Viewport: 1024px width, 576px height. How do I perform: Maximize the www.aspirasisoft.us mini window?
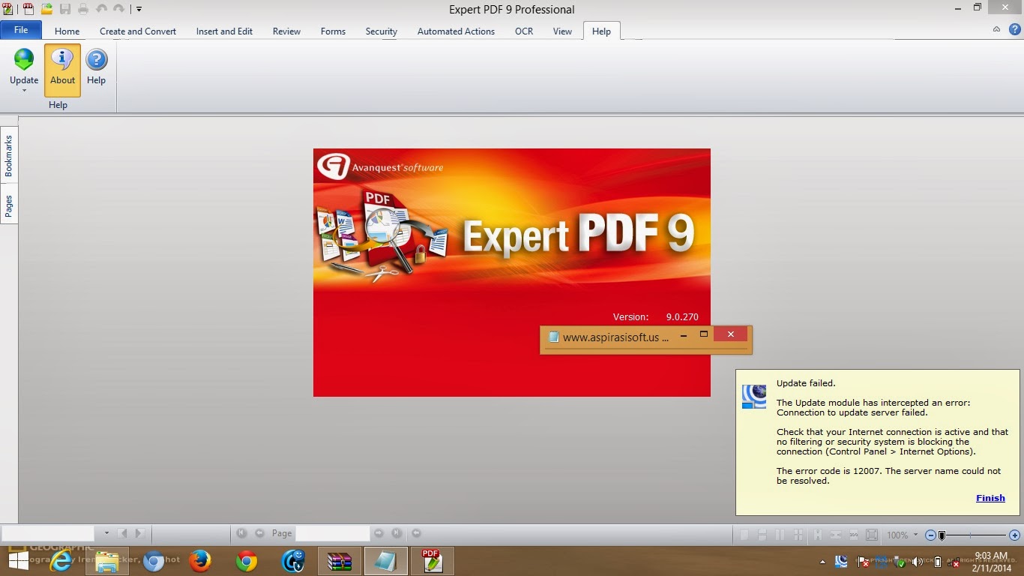pyautogui.click(x=703, y=334)
